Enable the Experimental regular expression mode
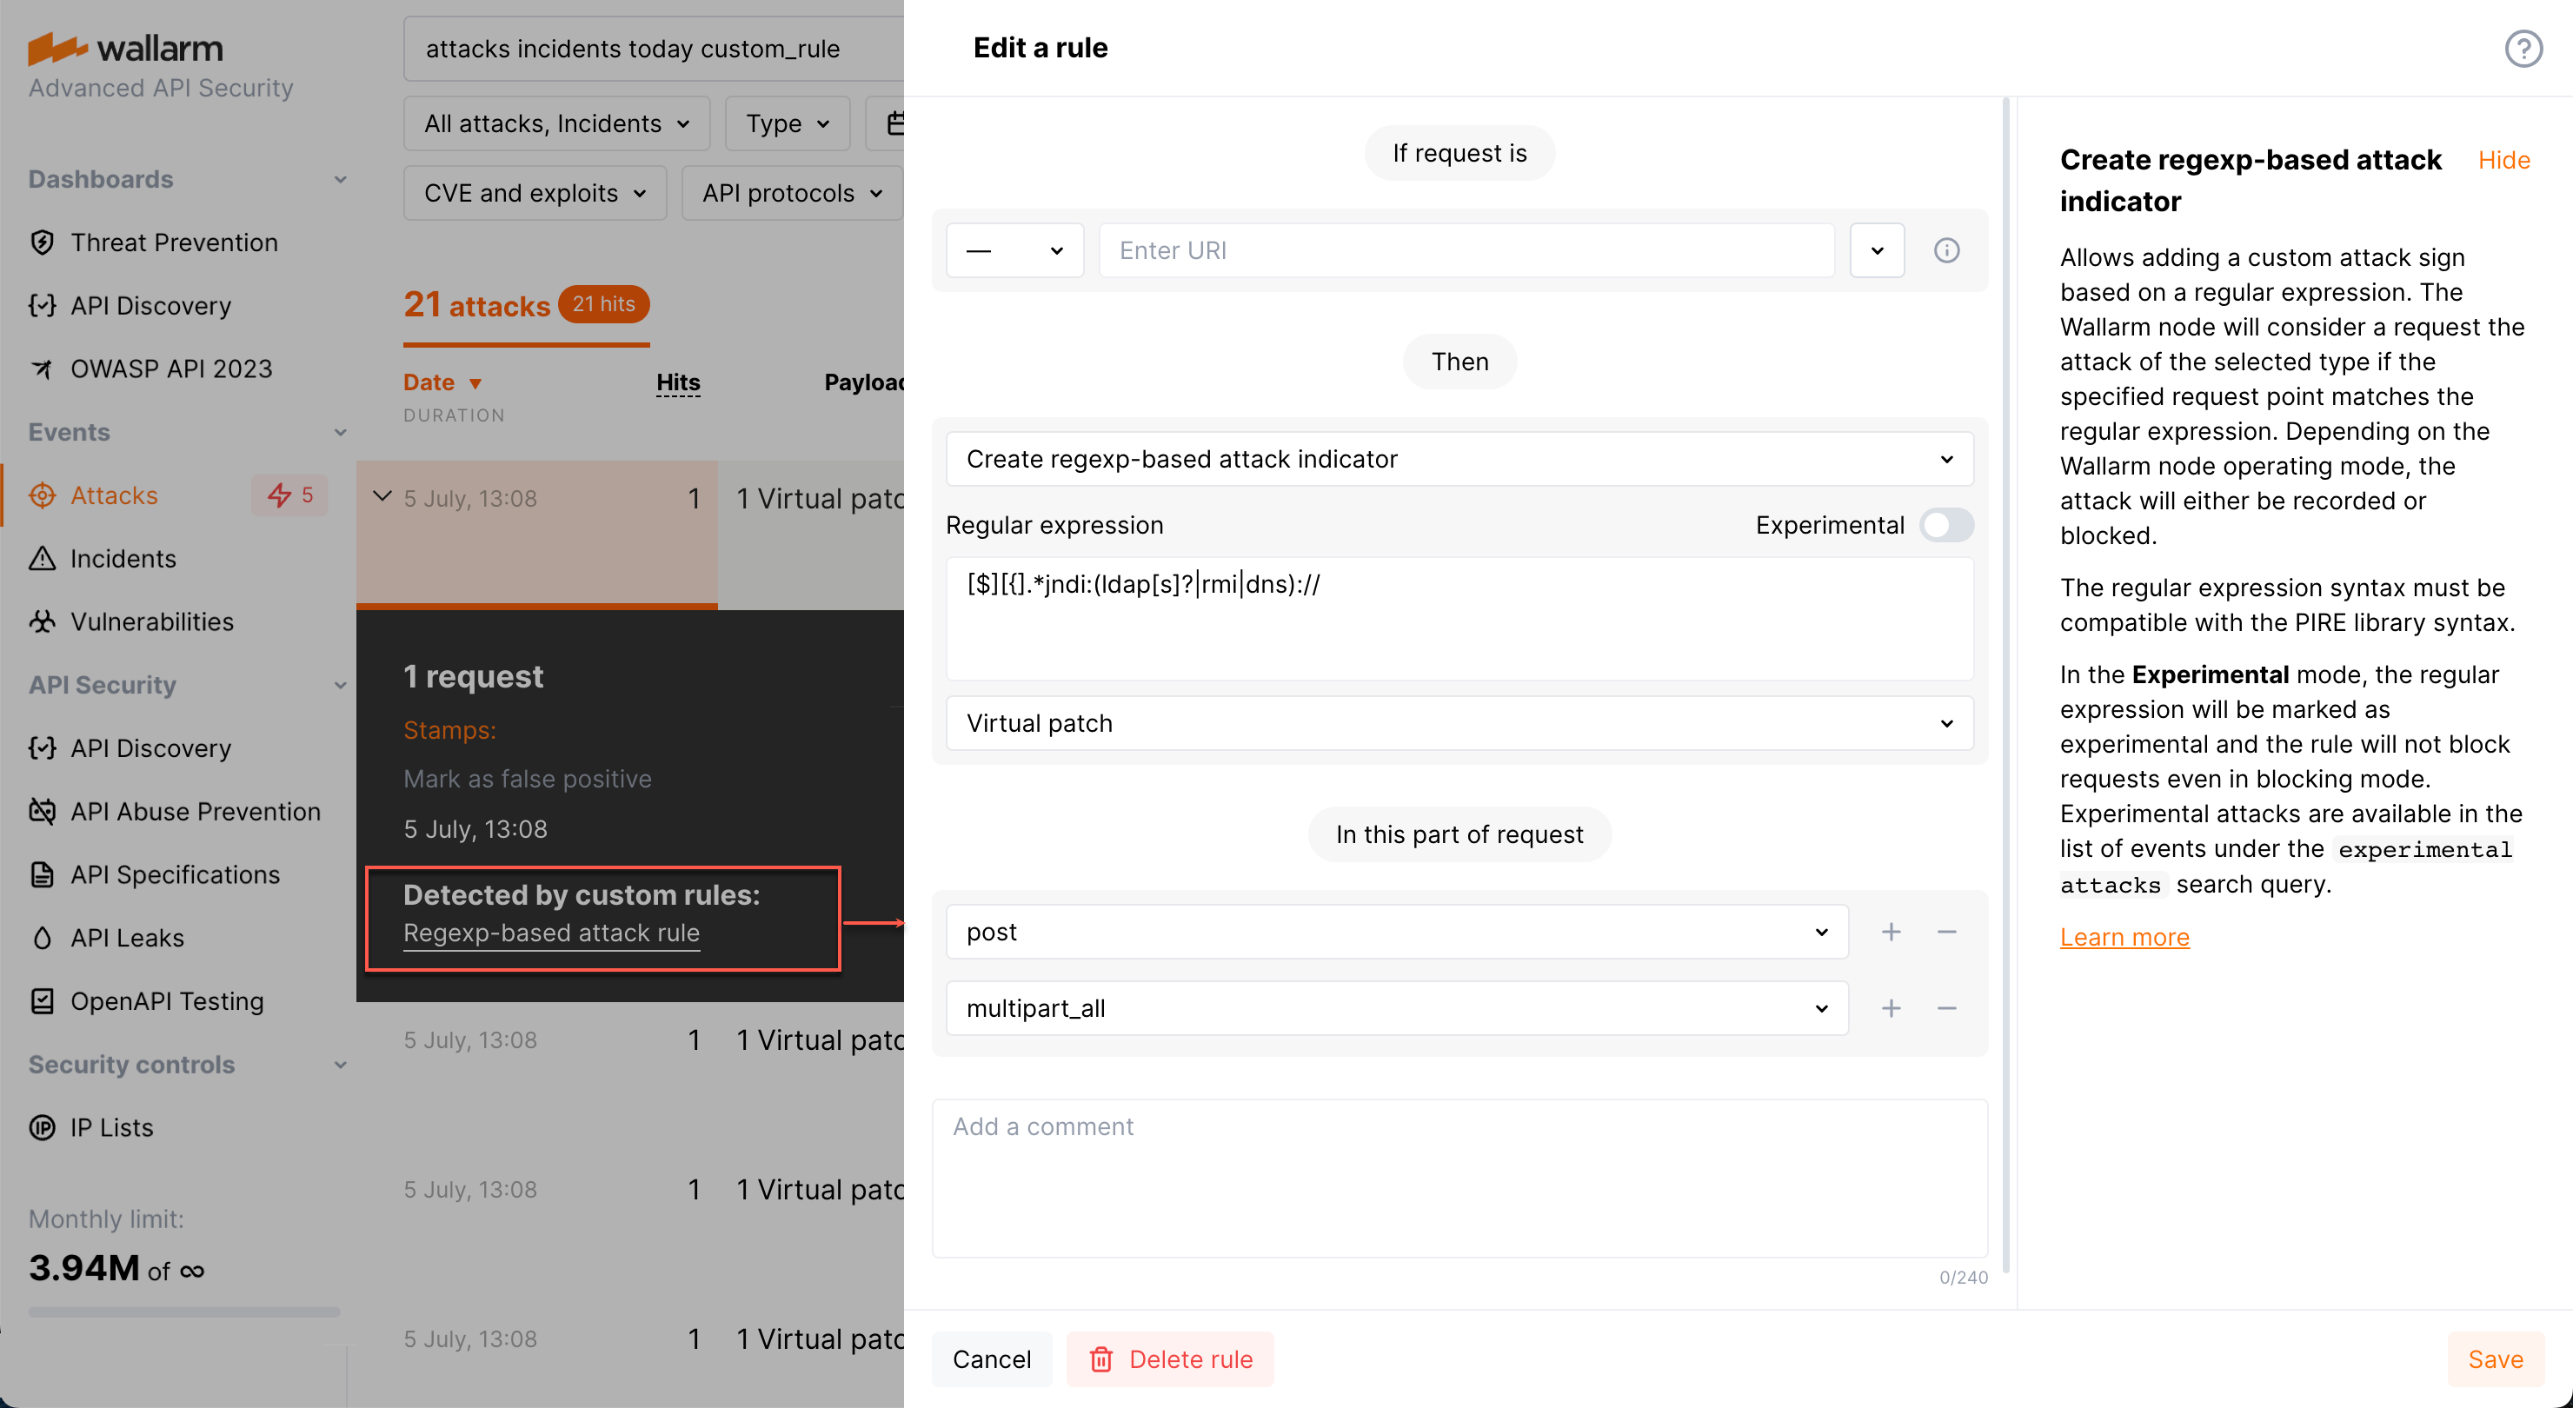 [1945, 524]
